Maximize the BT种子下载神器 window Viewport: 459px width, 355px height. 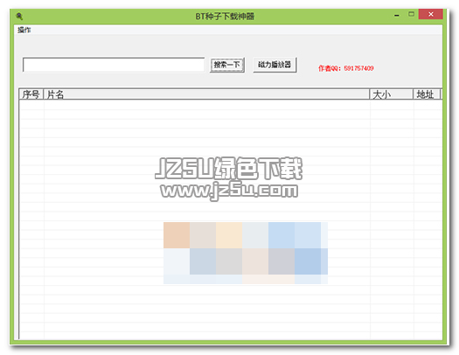tap(411, 14)
